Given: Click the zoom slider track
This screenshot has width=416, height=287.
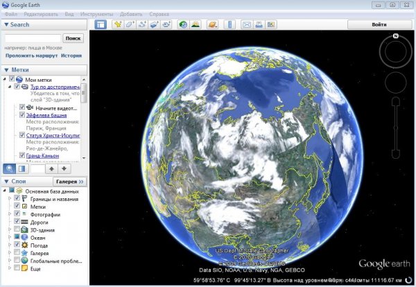Looking at the screenshot, I should pos(396,128).
